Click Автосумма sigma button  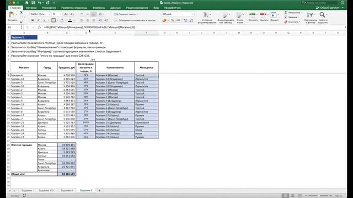coord(293,13)
